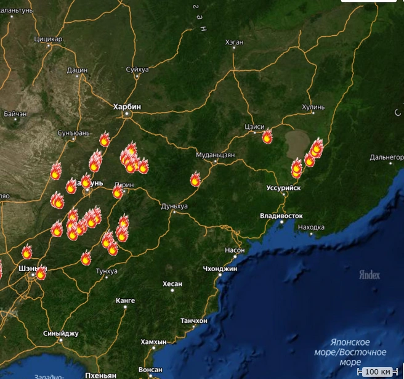Select the fire marker southwest of Муданьцзян
This screenshot has width=404, height=379.
195,179
